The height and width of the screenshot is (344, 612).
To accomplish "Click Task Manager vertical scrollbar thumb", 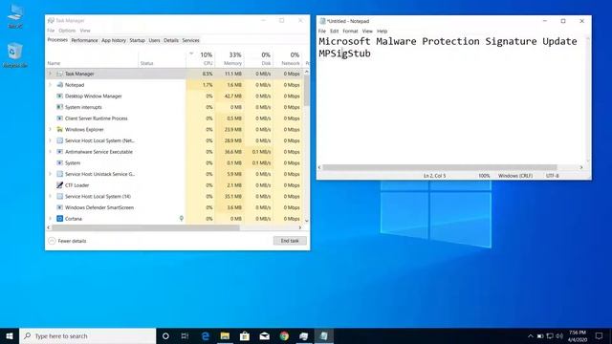I will pyautogui.click(x=307, y=90).
